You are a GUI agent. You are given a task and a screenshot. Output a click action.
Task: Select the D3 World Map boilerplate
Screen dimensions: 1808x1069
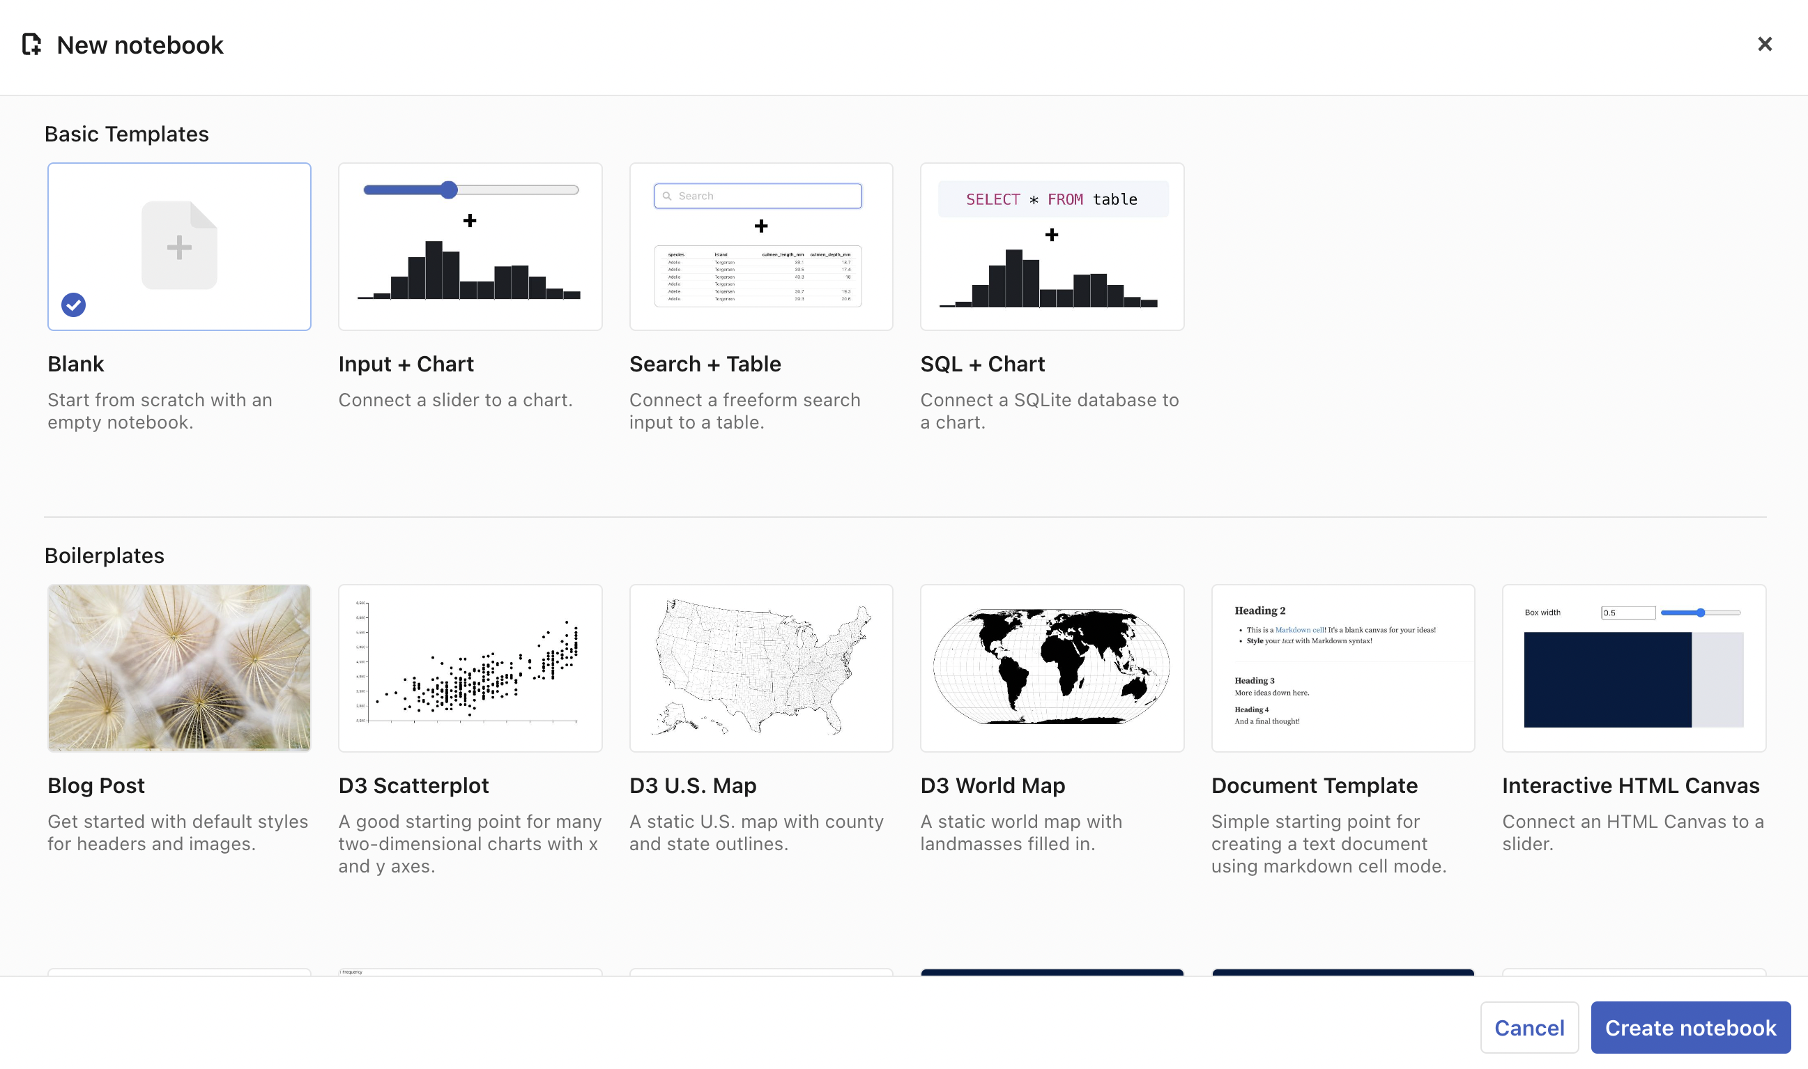click(1051, 668)
